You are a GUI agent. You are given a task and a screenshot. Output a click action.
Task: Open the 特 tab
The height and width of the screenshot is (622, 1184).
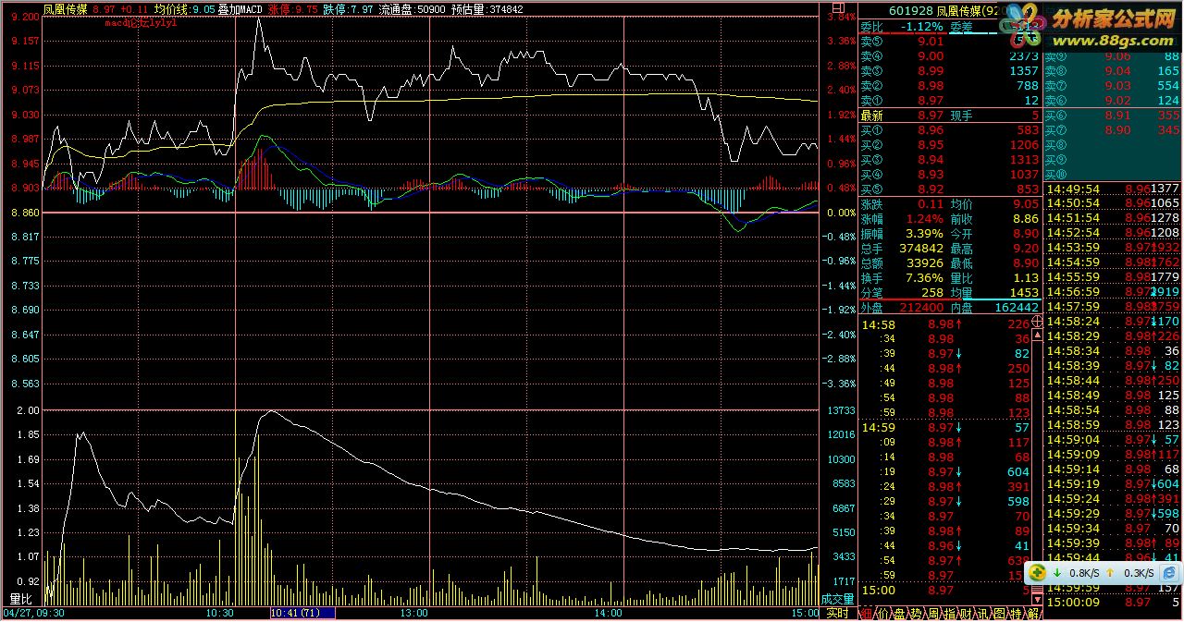click(1016, 613)
